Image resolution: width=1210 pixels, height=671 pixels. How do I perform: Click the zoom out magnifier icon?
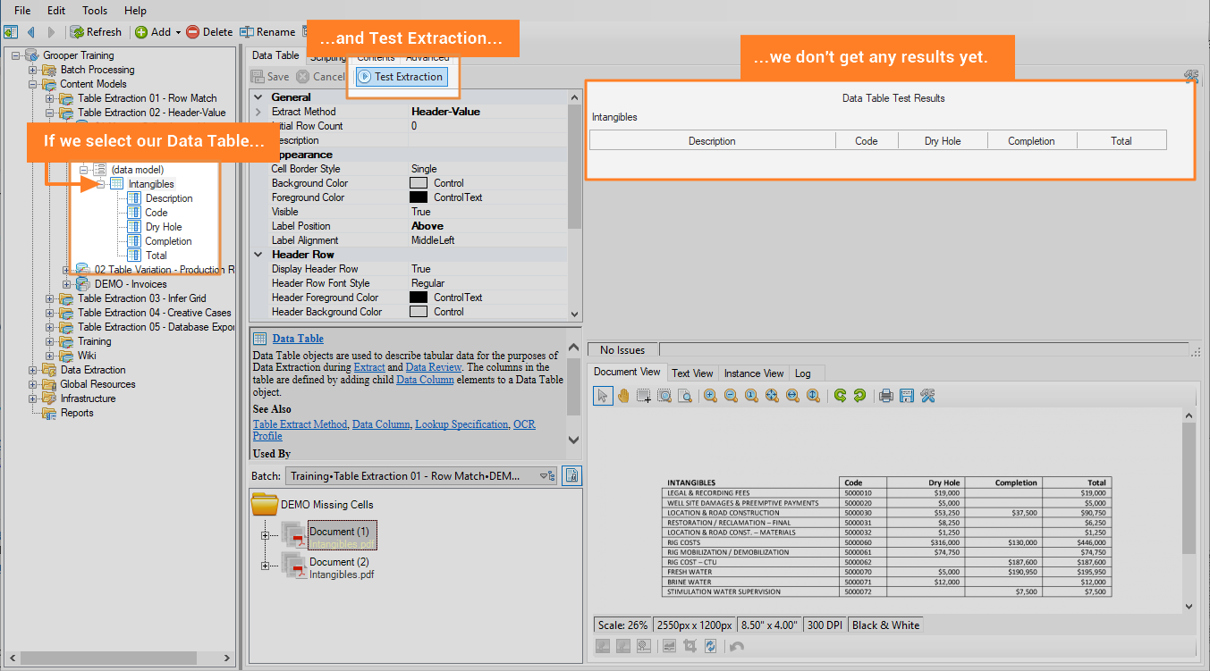pyautogui.click(x=731, y=396)
